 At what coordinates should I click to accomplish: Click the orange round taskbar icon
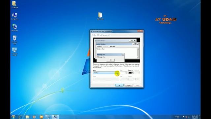coord(42,117)
